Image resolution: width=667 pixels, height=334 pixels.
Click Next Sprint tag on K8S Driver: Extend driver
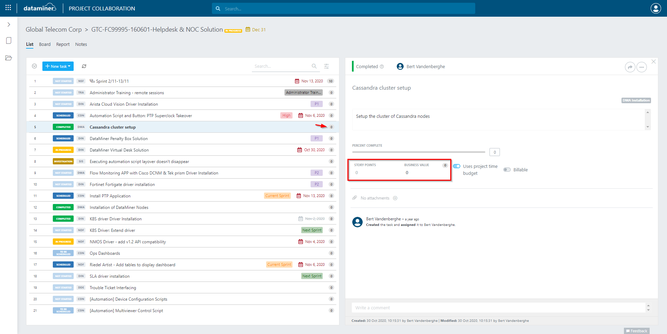(312, 230)
